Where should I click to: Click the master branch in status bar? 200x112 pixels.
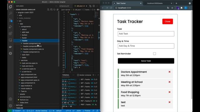click(x=17, y=111)
